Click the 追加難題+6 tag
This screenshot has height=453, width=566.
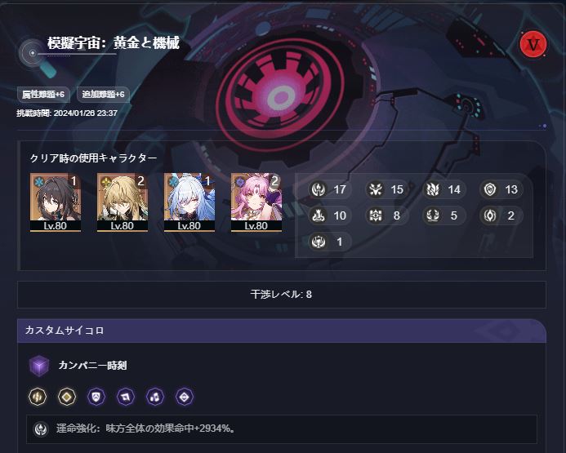click(x=103, y=95)
